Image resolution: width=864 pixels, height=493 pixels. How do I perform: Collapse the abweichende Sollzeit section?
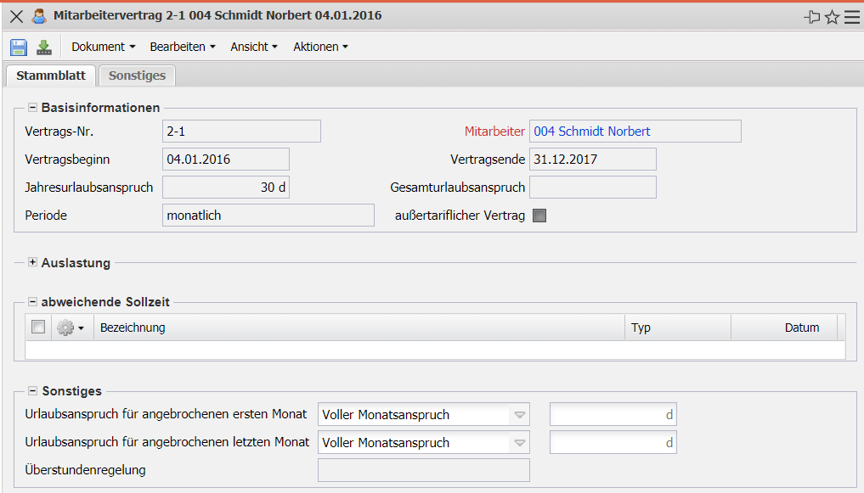(x=33, y=302)
